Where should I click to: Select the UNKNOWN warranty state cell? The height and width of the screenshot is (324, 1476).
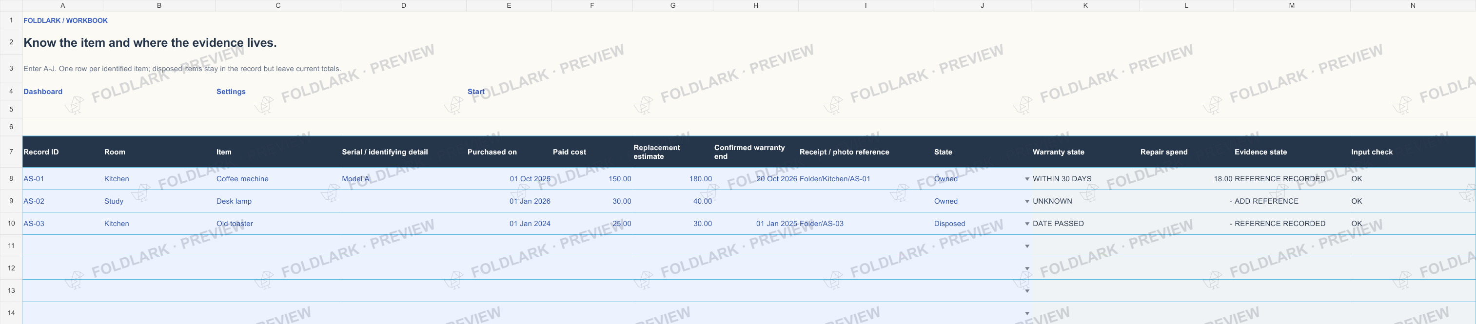[1085, 201]
